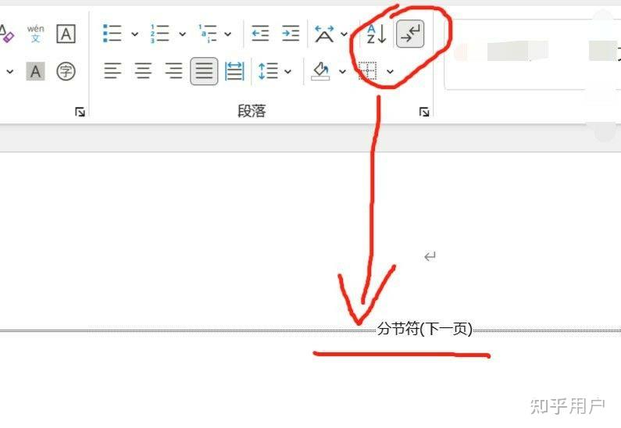Decrease paragraph indent
621x428 pixels.
point(261,34)
